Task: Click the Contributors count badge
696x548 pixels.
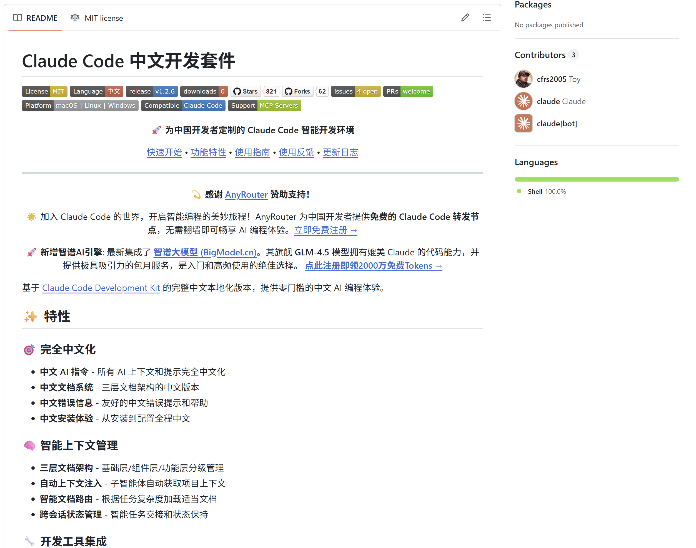Action: pyautogui.click(x=574, y=54)
